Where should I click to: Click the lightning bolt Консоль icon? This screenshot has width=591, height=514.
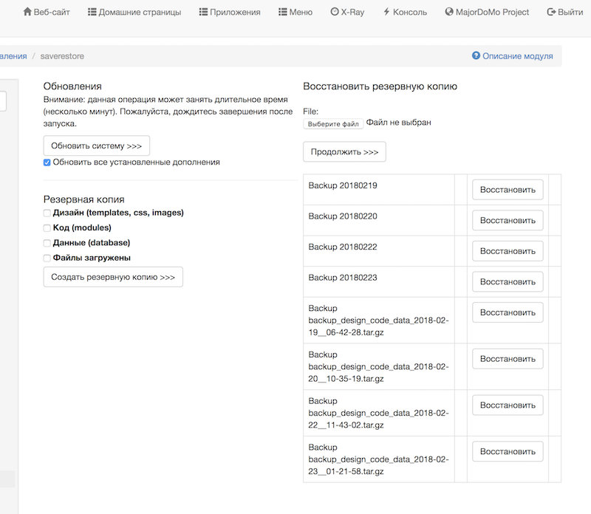(x=386, y=13)
